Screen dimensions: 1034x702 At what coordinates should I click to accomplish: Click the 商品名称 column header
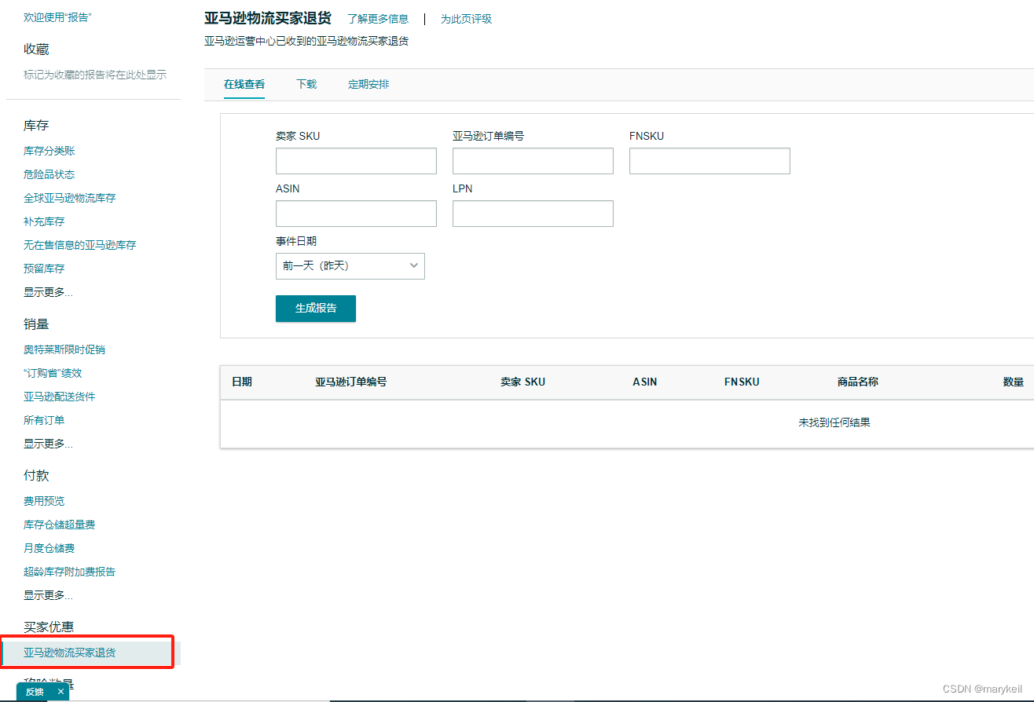[x=858, y=382]
